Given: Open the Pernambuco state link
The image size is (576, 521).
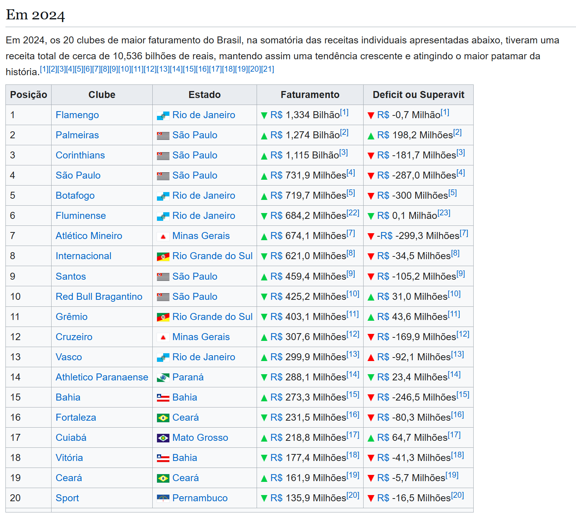Looking at the screenshot, I should tap(200, 498).
